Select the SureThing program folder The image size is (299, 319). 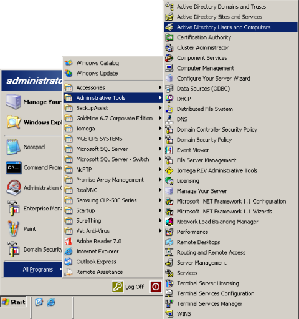tap(113, 220)
